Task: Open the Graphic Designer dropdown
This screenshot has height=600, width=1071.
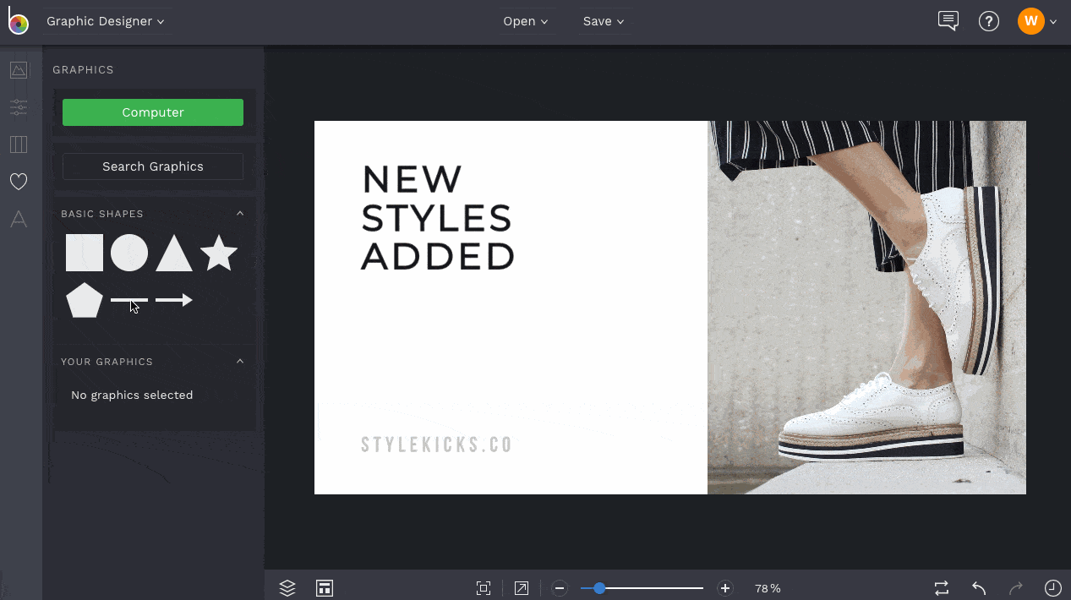Action: tap(105, 21)
